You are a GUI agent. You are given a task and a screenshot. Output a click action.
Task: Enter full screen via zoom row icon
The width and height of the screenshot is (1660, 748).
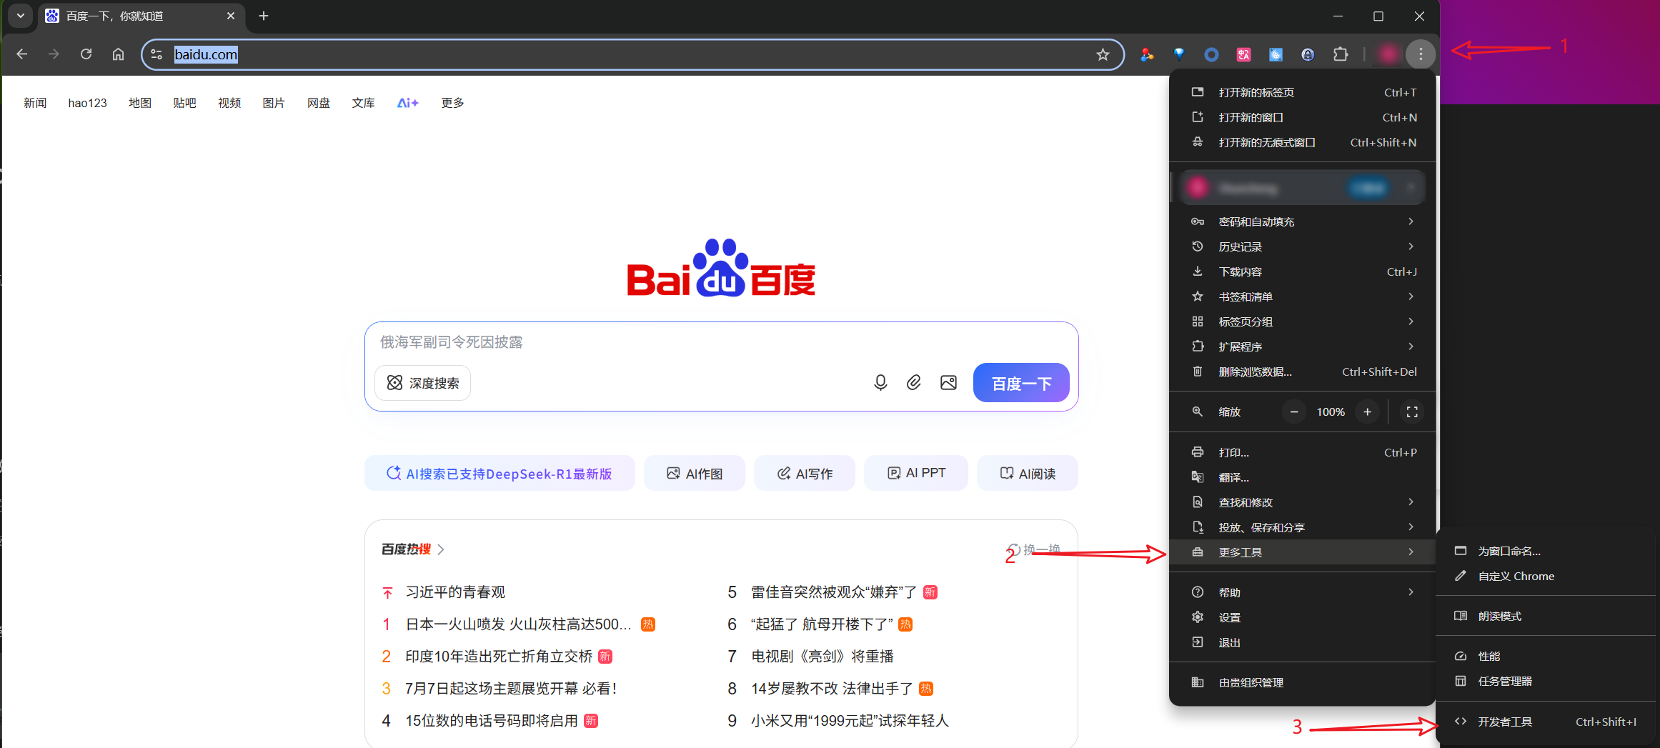point(1412,412)
